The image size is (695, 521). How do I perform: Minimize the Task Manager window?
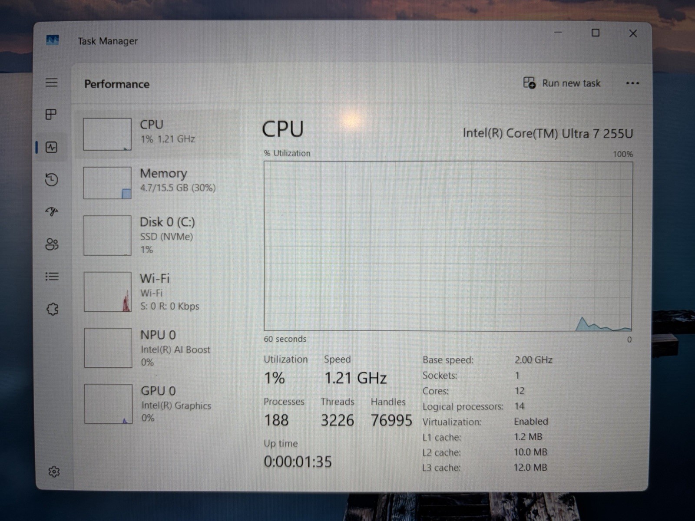tap(558, 33)
